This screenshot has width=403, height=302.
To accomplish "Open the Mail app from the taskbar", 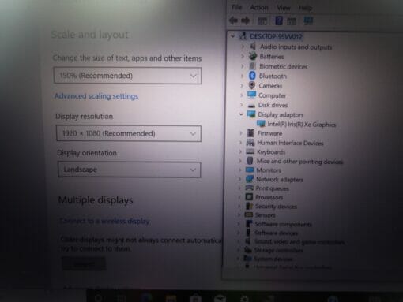I will tap(220, 299).
